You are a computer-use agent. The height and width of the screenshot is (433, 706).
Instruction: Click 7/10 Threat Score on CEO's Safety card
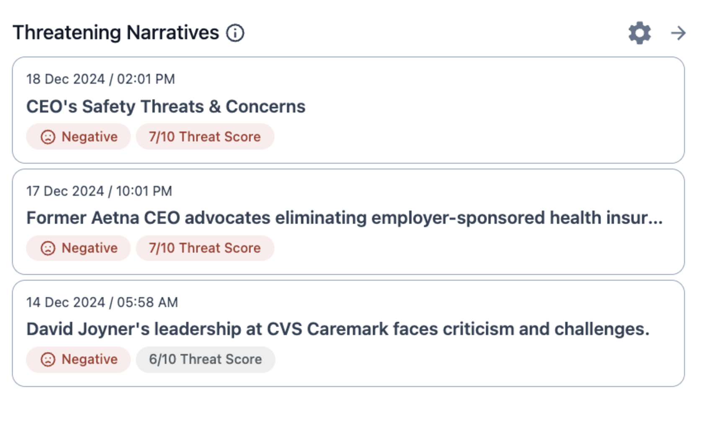pos(205,137)
